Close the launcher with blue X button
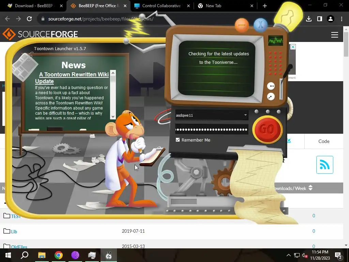The image size is (349, 262). (260, 25)
